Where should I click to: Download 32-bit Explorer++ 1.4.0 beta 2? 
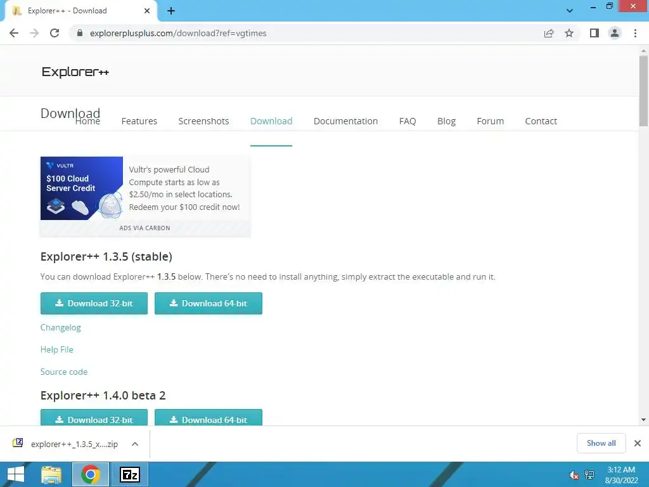click(94, 417)
